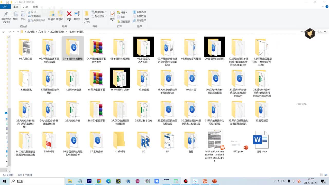The width and height of the screenshot is (329, 185).
Task: Open Microsoft Edge from the taskbar
Action: pos(108,181)
